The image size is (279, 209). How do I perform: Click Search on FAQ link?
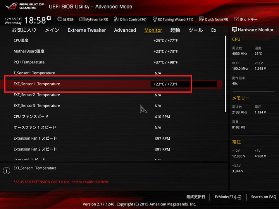click(263, 197)
